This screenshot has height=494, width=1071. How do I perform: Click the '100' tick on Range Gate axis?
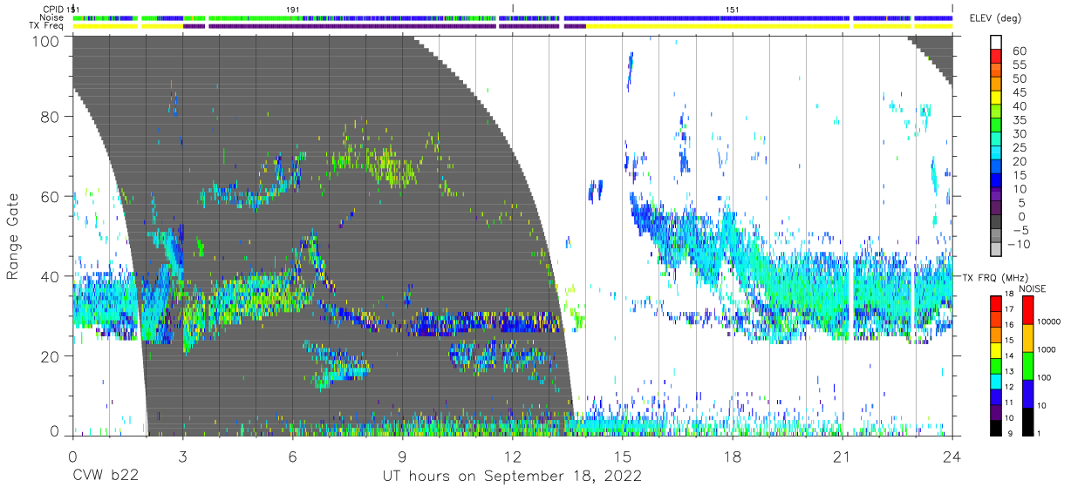click(45, 42)
